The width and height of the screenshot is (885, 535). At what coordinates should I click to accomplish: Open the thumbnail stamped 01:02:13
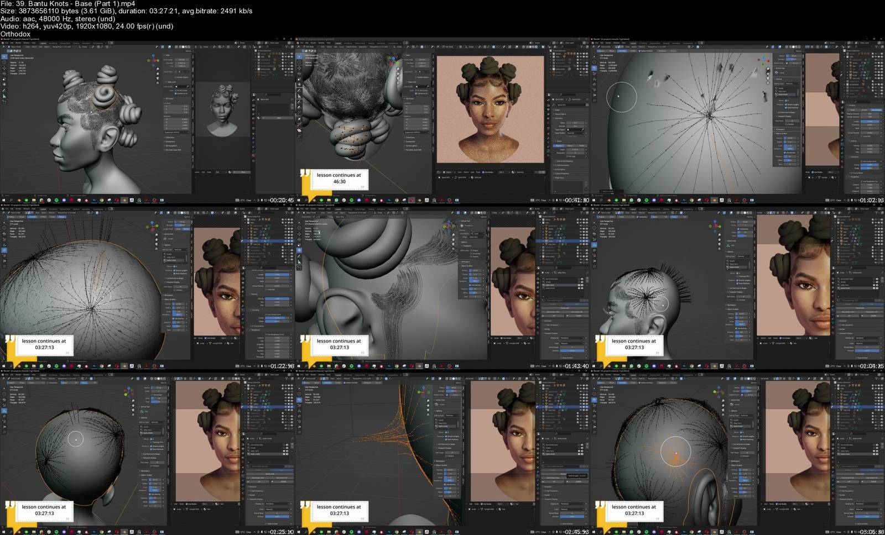(737, 121)
